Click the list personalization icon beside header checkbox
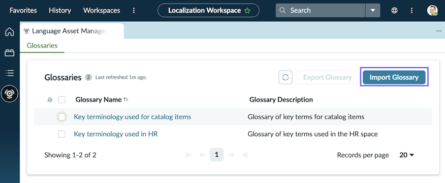The width and height of the screenshot is (445, 183). click(50, 100)
